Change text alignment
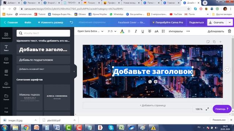Screen dimensions: 234x131 (x=150, y=31)
